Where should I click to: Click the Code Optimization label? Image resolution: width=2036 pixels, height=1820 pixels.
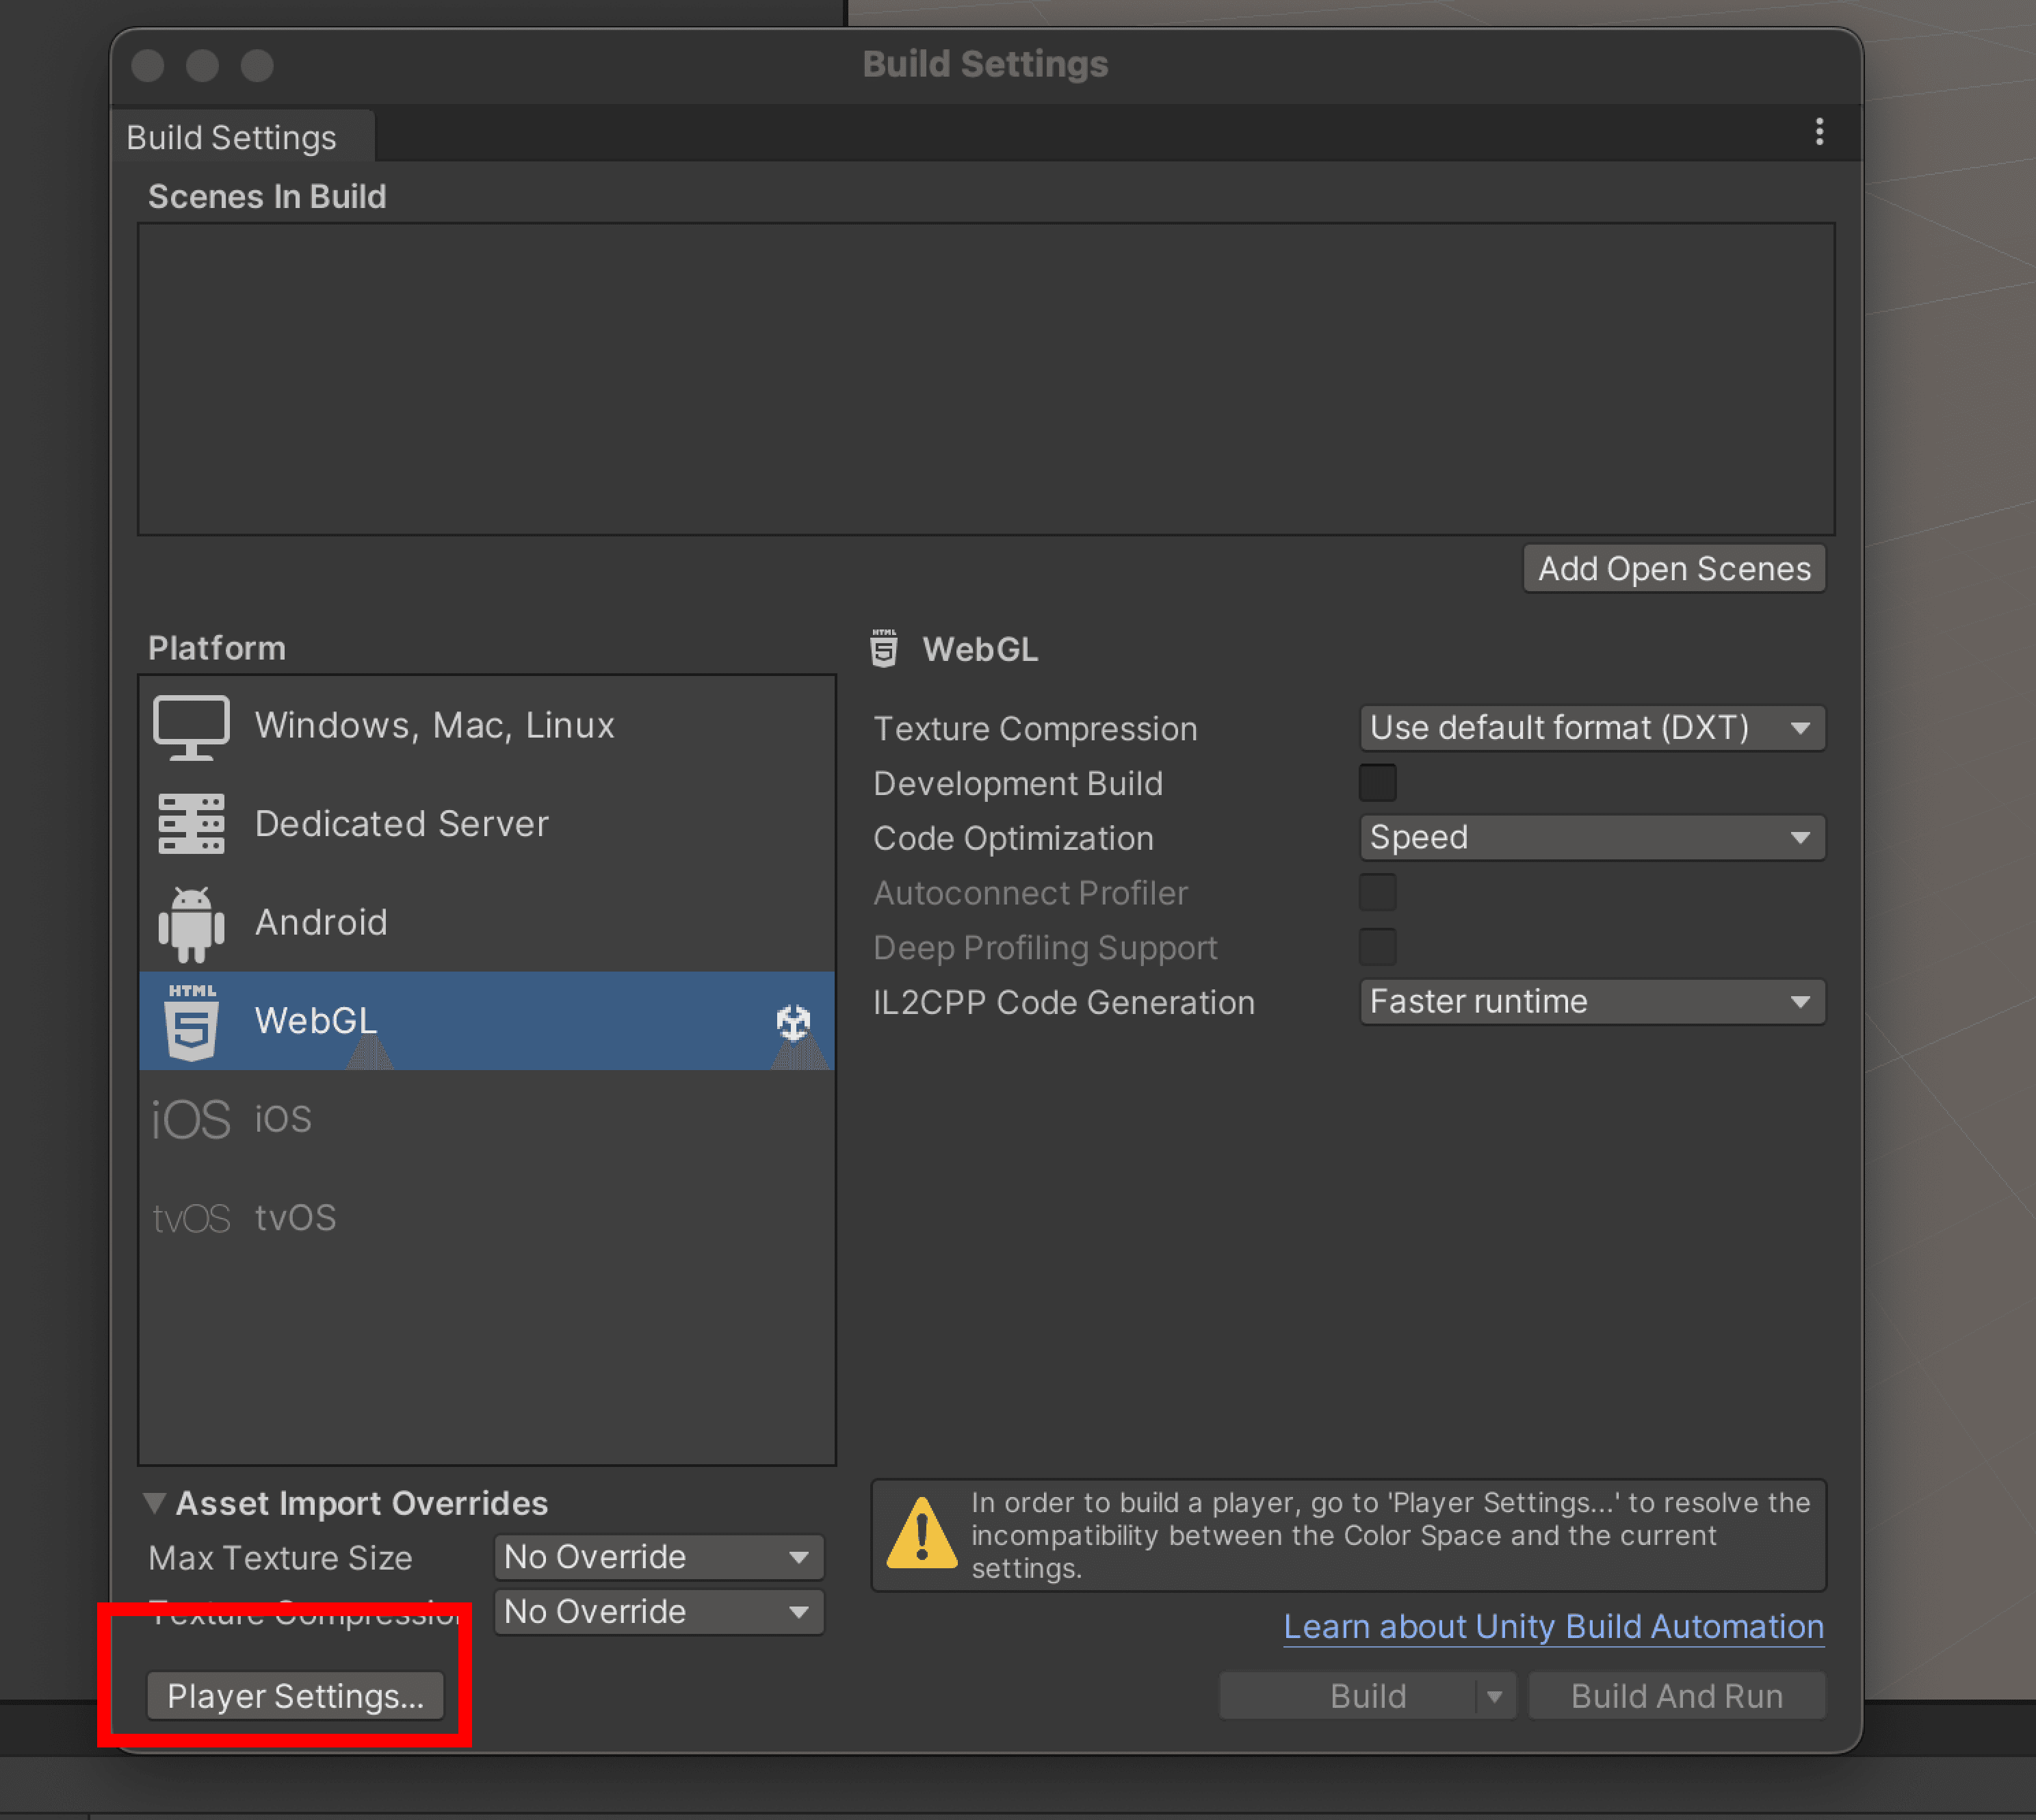click(x=1013, y=839)
